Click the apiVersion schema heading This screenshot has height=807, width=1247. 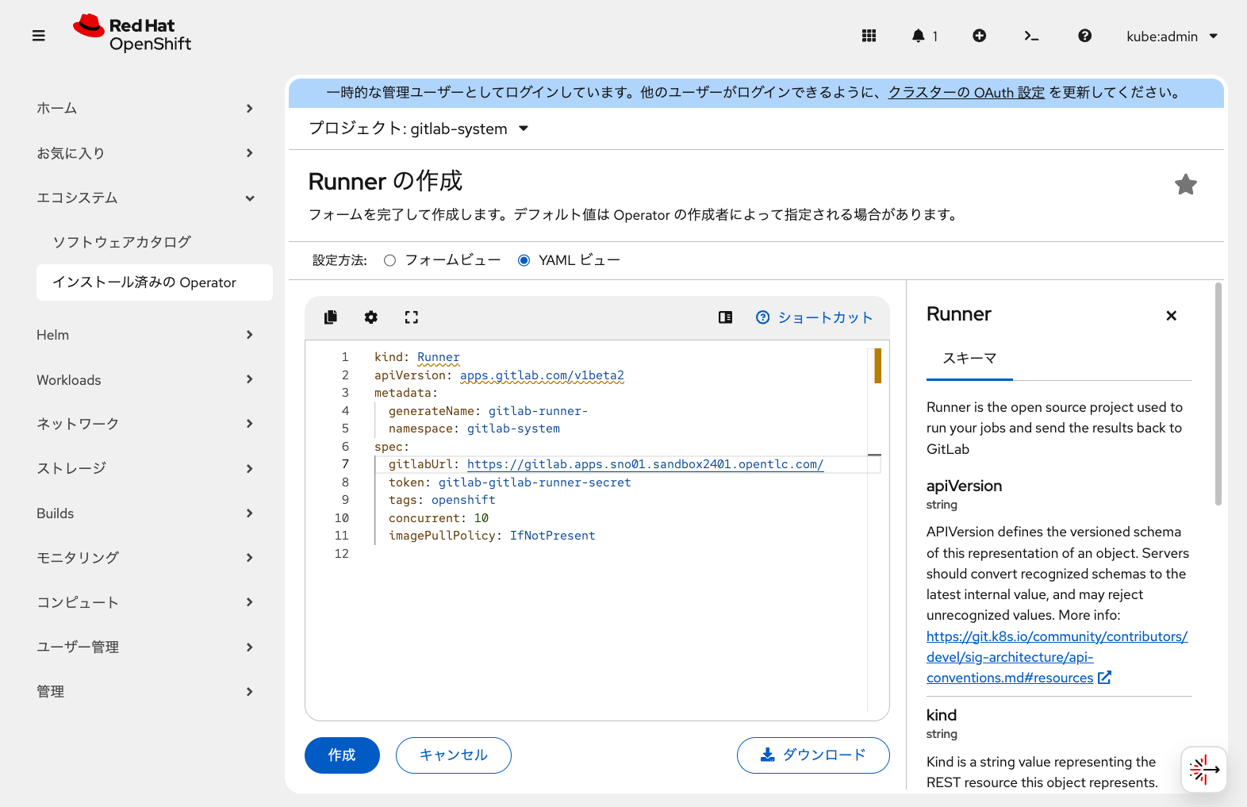(964, 486)
